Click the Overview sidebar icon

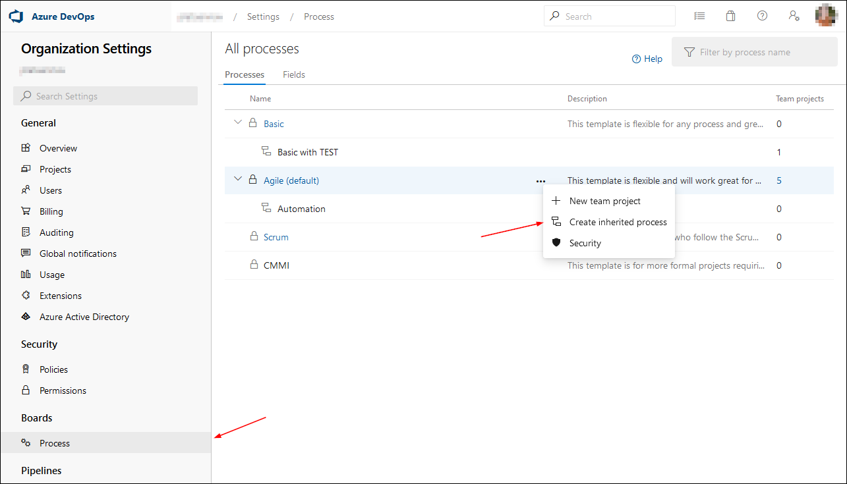[x=26, y=148]
